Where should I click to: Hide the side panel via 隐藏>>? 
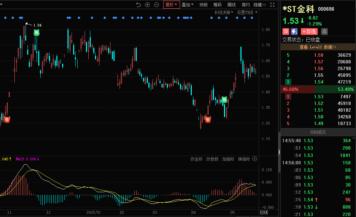point(260,5)
